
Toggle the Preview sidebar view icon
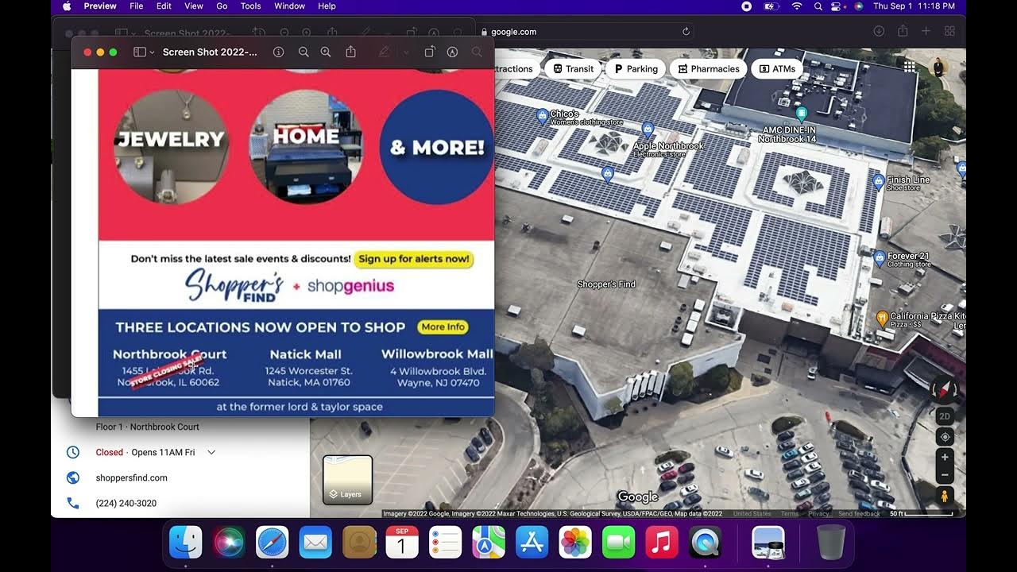(139, 52)
